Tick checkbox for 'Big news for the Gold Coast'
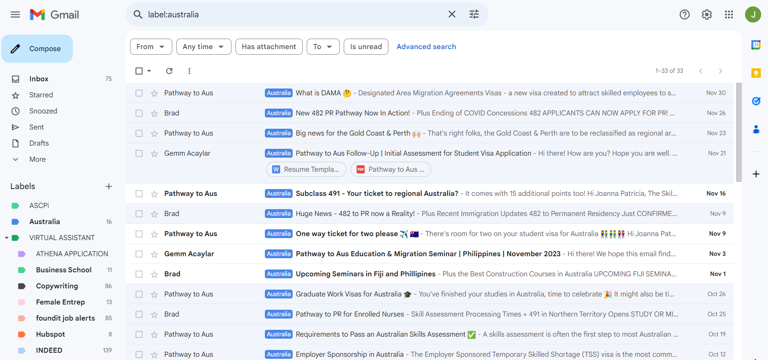The width and height of the screenshot is (768, 360). (139, 134)
